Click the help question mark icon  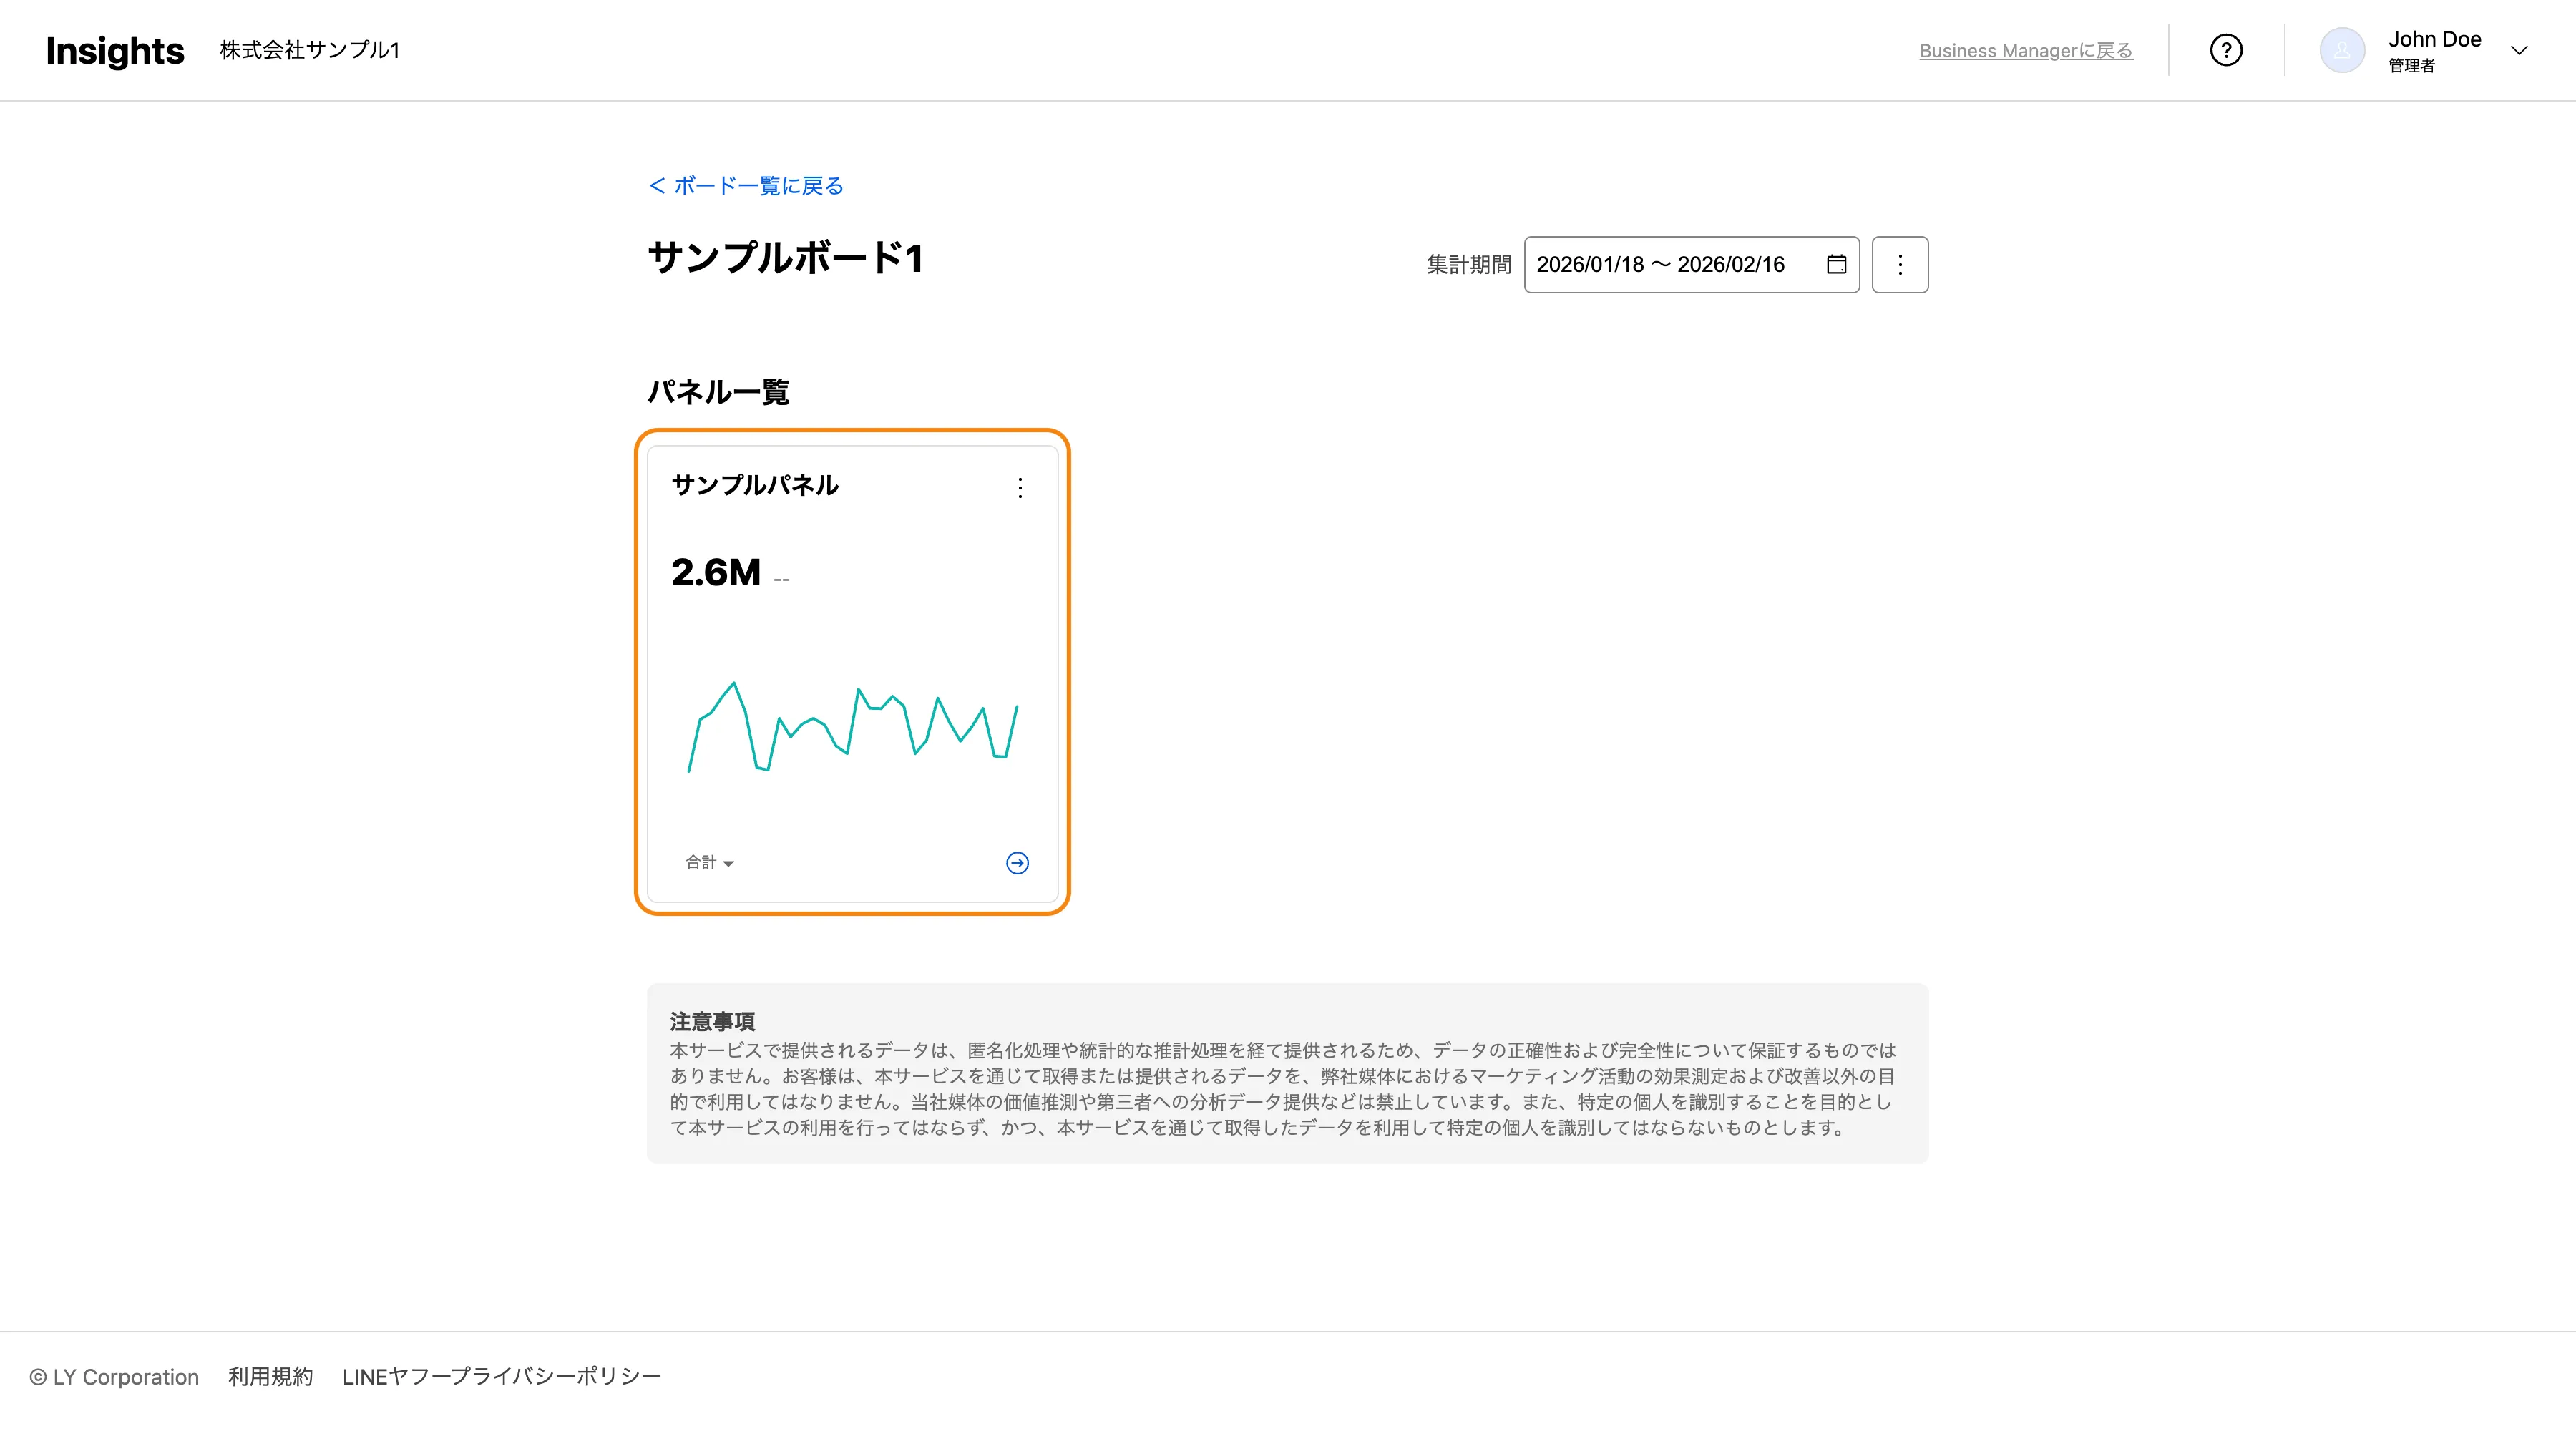point(2225,50)
